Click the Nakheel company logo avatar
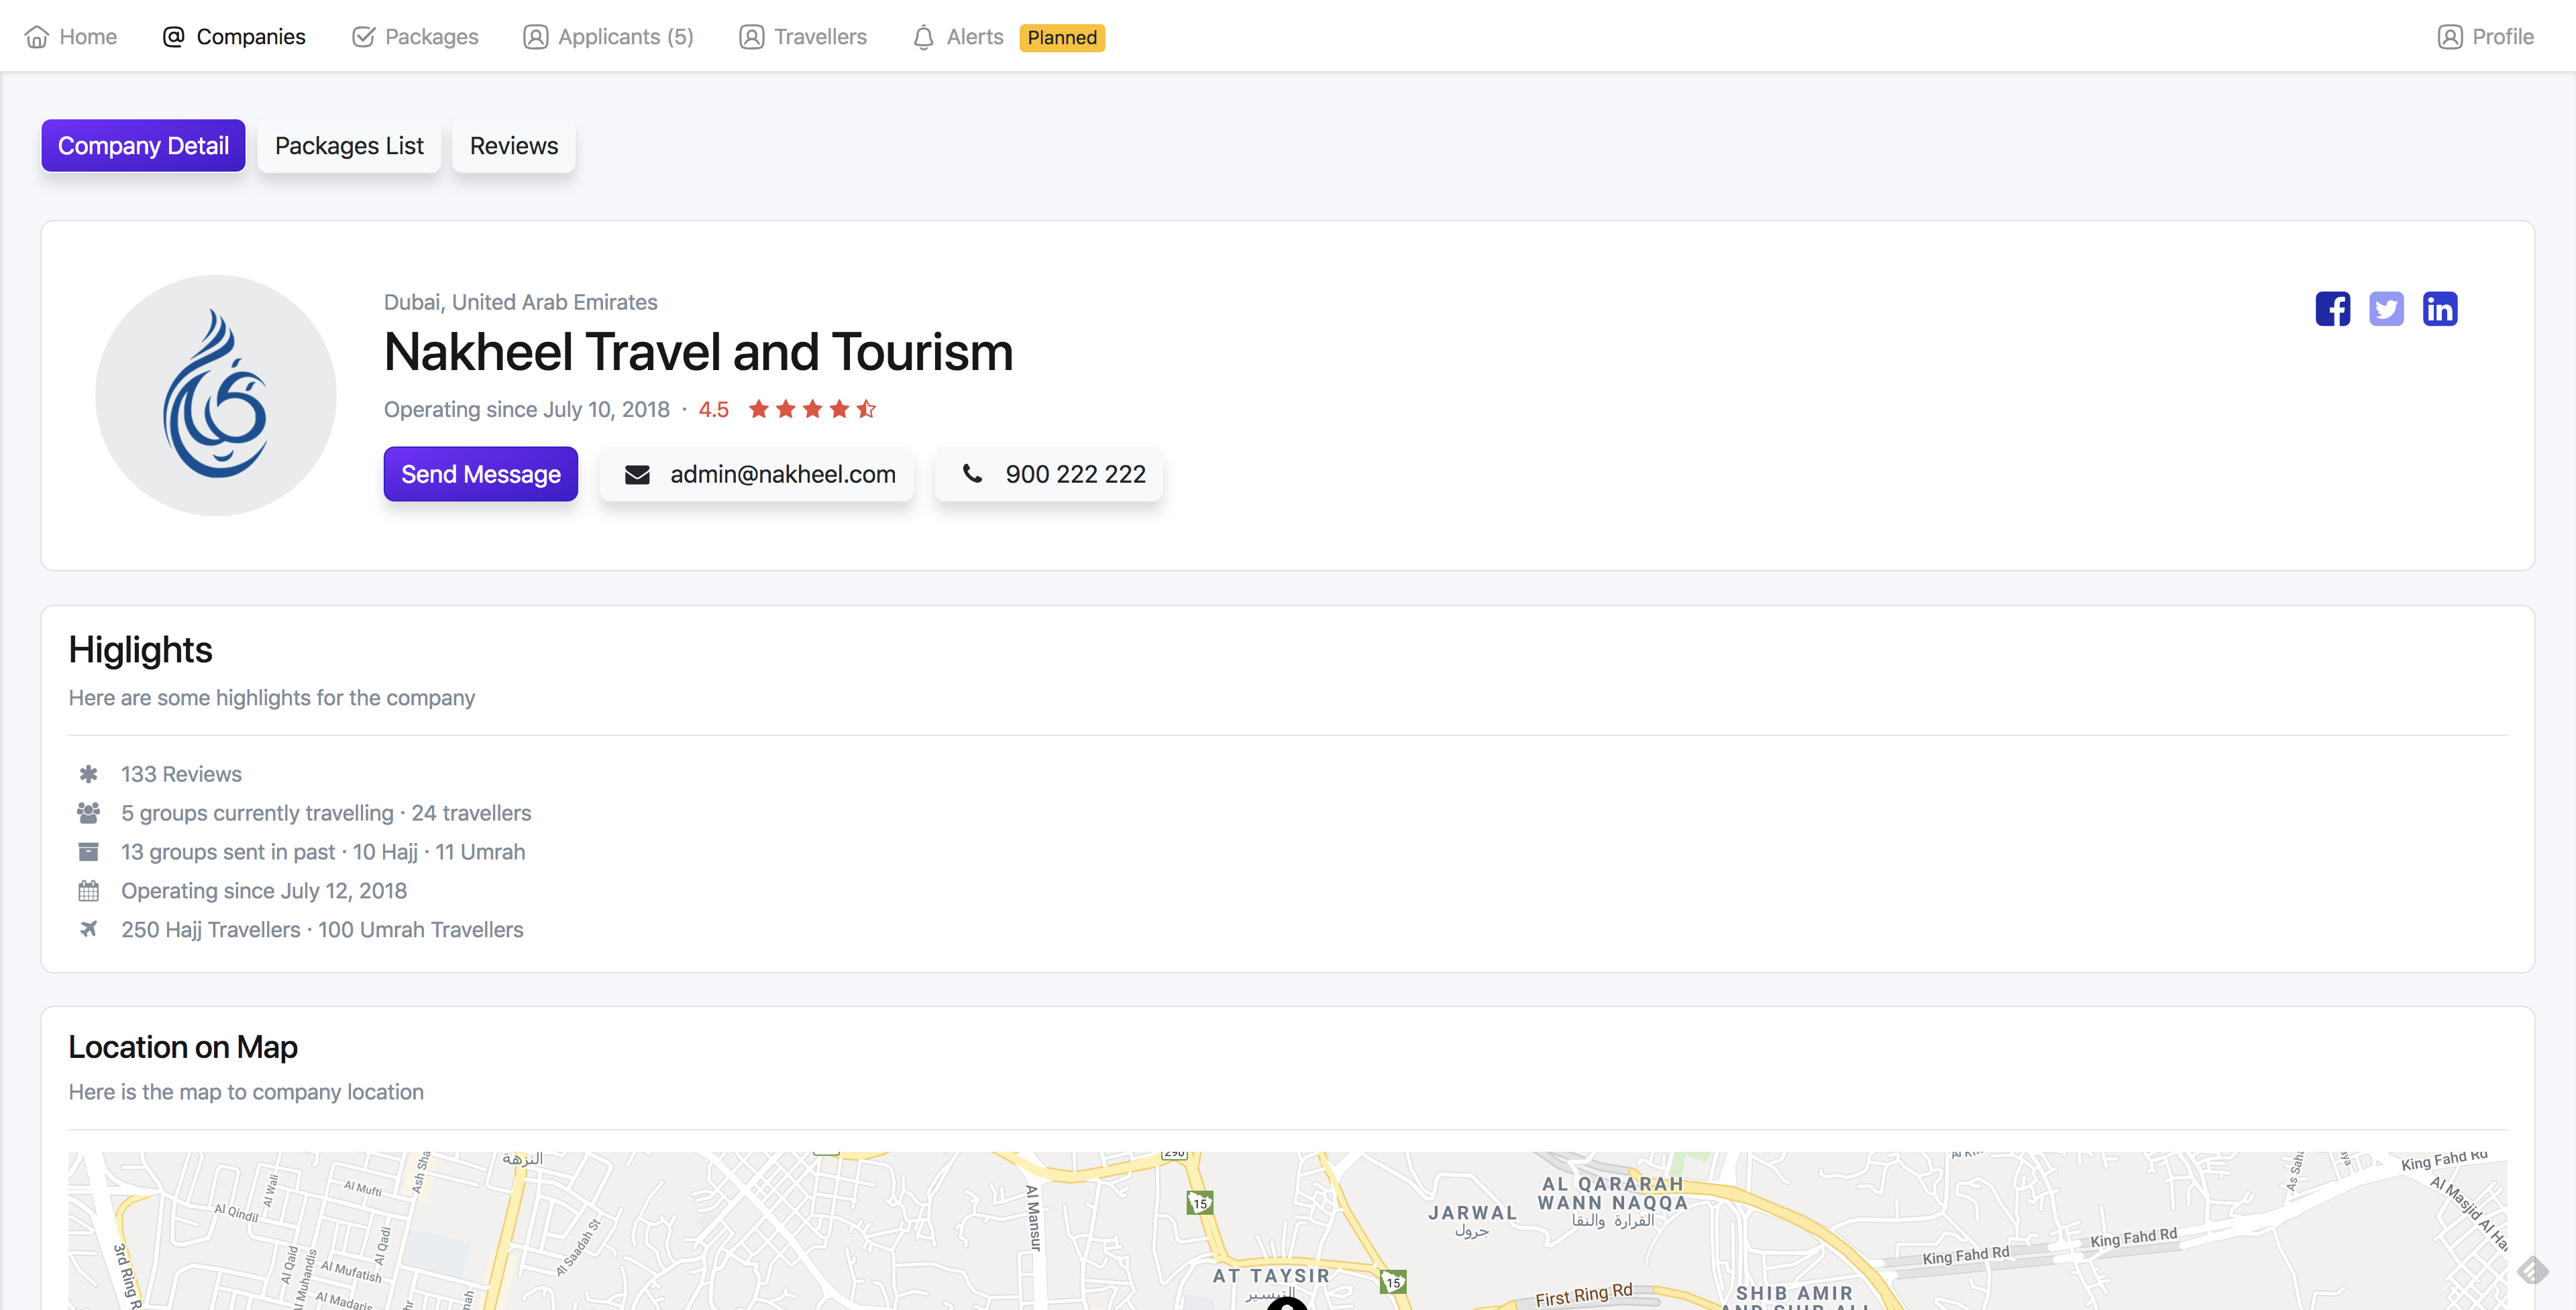The image size is (2576, 1310). pyautogui.click(x=216, y=396)
